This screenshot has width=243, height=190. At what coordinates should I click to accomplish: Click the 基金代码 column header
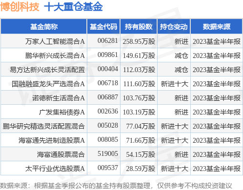point(103,27)
